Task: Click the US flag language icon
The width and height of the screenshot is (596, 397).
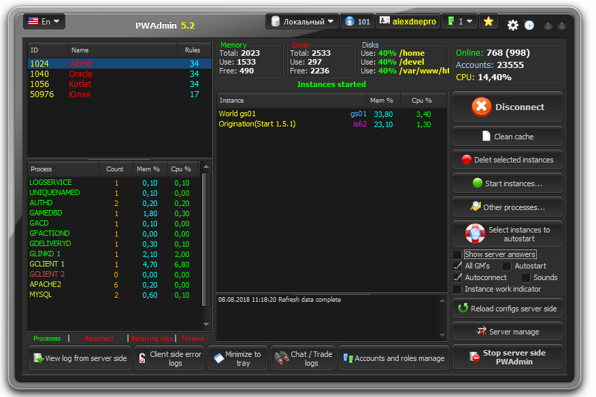Action: [33, 21]
